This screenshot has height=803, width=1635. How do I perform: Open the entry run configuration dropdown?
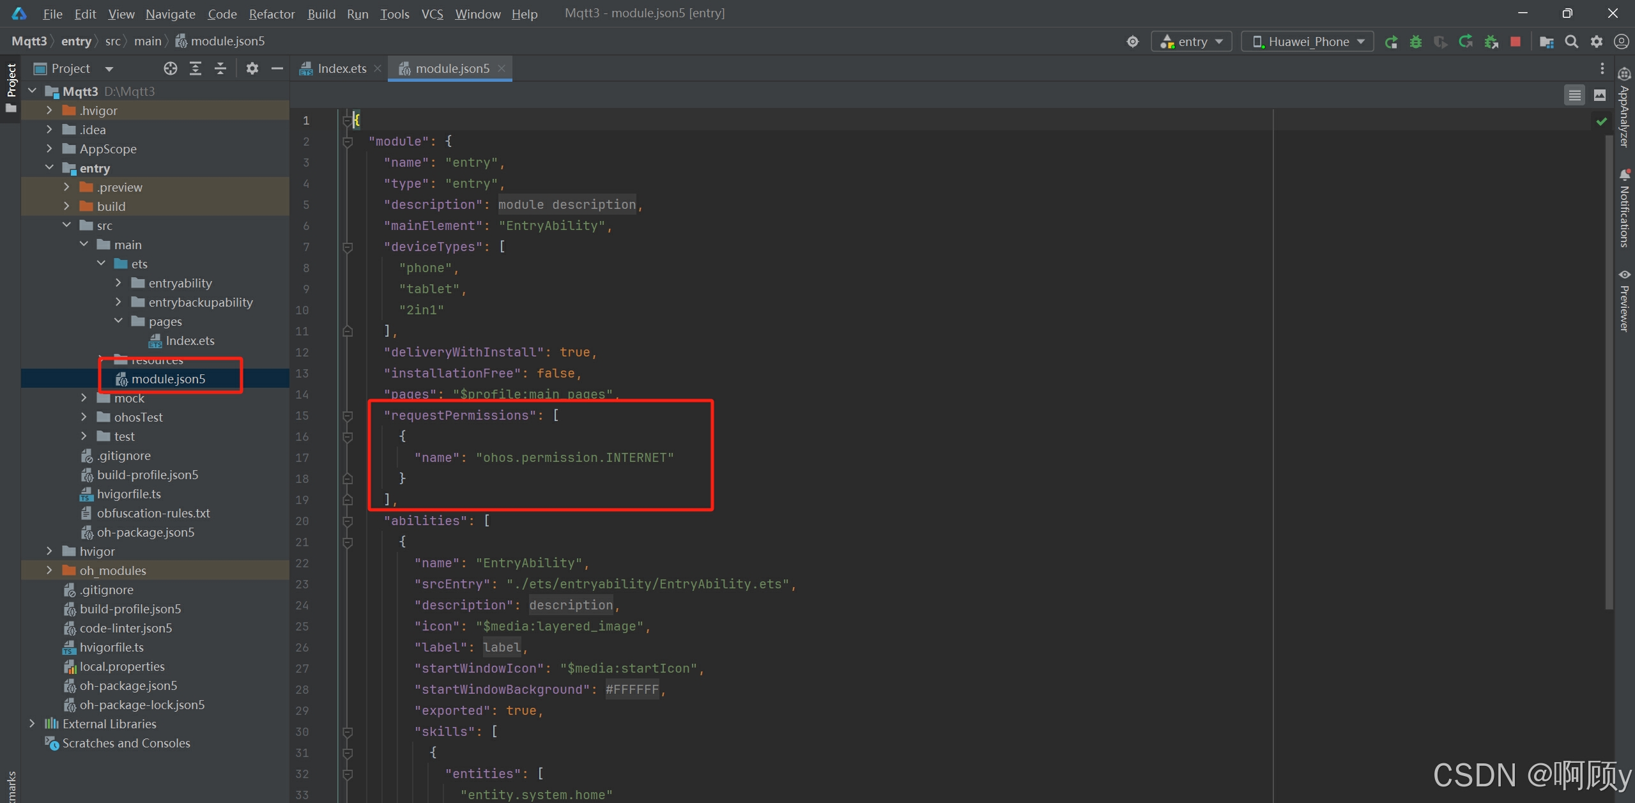click(x=1191, y=42)
